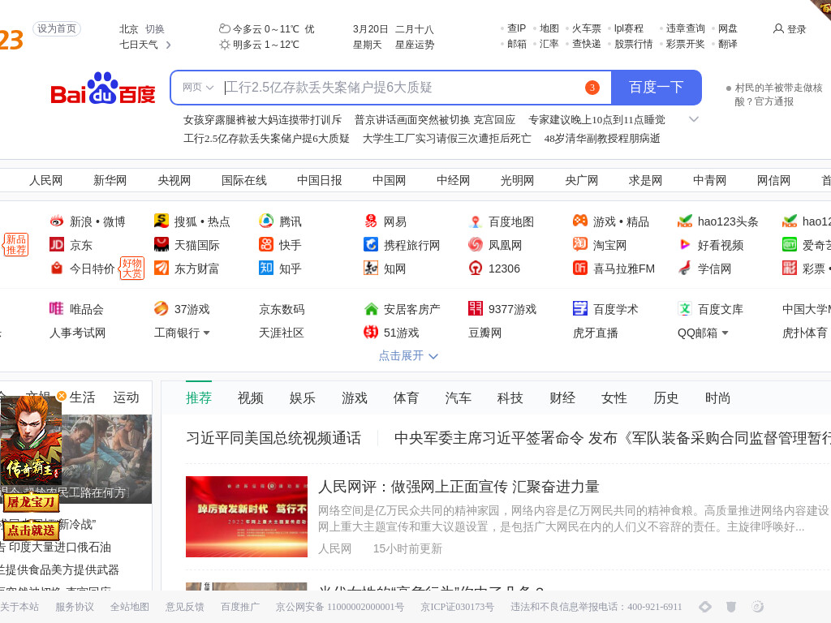
Task: Open the 东方财富 icon
Action: [161, 268]
